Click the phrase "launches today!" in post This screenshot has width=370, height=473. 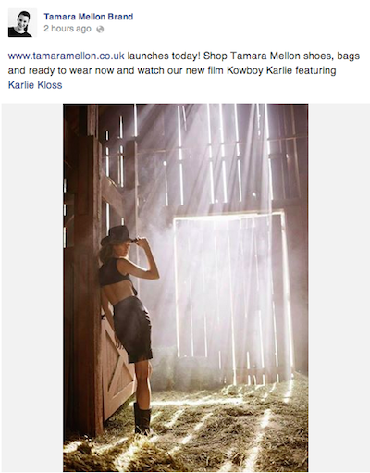coord(164,56)
